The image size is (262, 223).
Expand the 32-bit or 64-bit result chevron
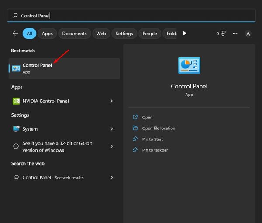tap(112, 146)
